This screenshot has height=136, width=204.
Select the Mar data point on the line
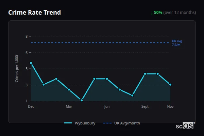(x=69, y=90)
